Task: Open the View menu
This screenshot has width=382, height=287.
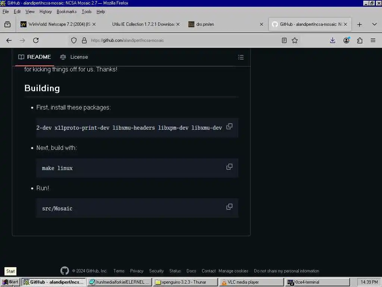Action: point(30,12)
